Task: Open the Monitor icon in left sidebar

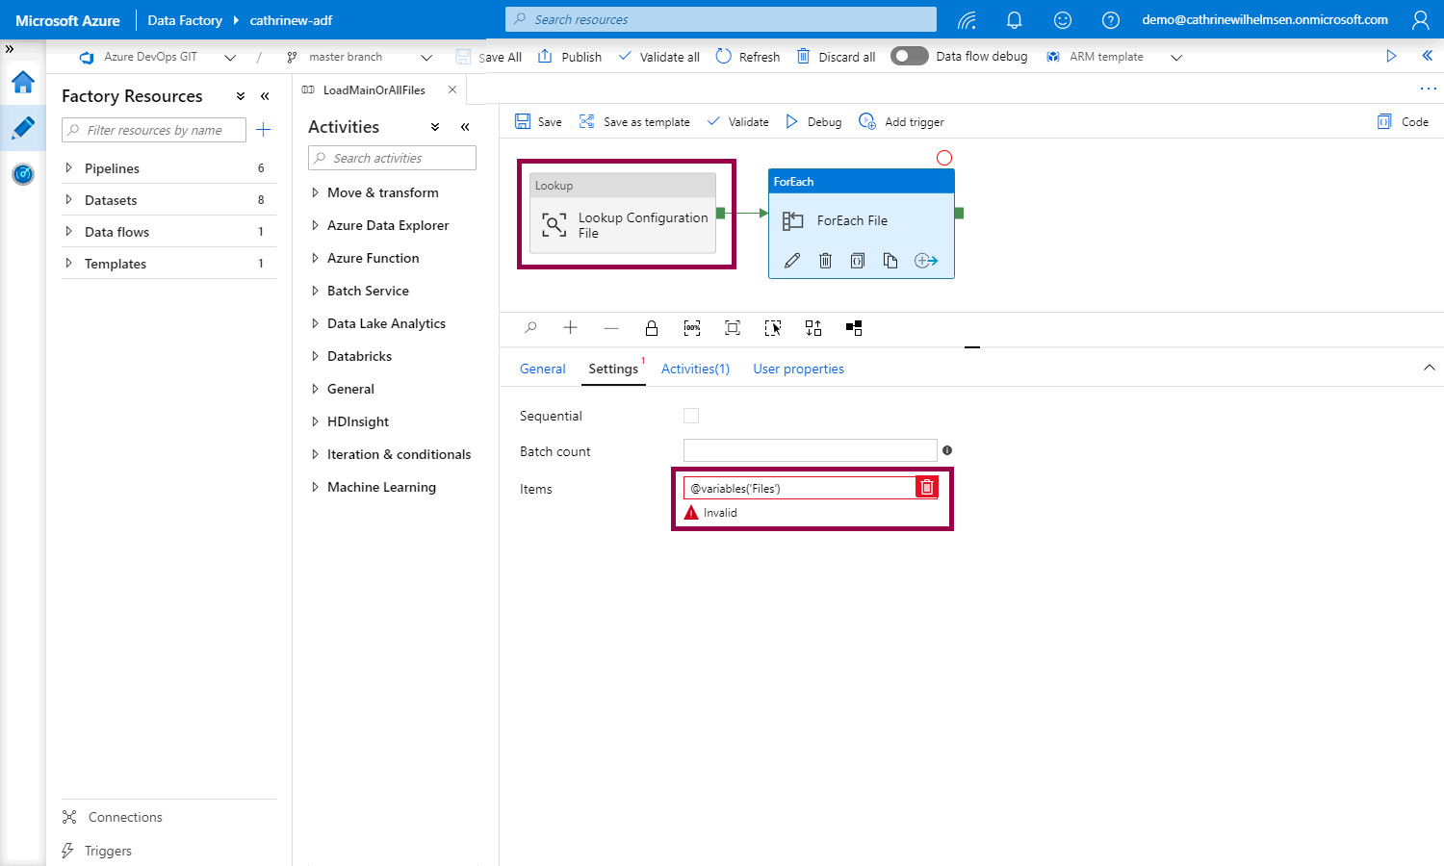Action: (23, 174)
